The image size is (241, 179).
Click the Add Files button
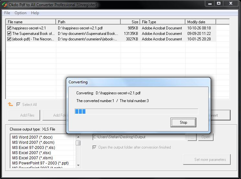24,115
